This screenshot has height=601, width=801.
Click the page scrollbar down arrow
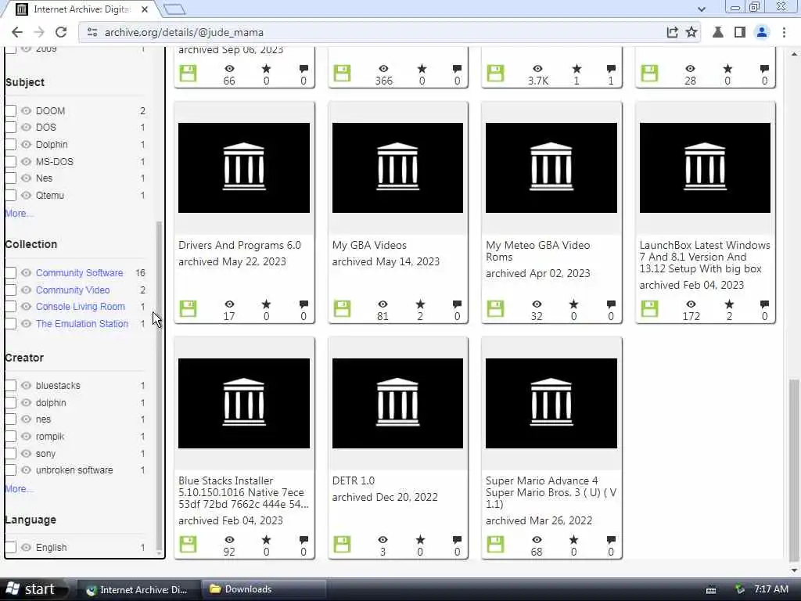pos(793,570)
